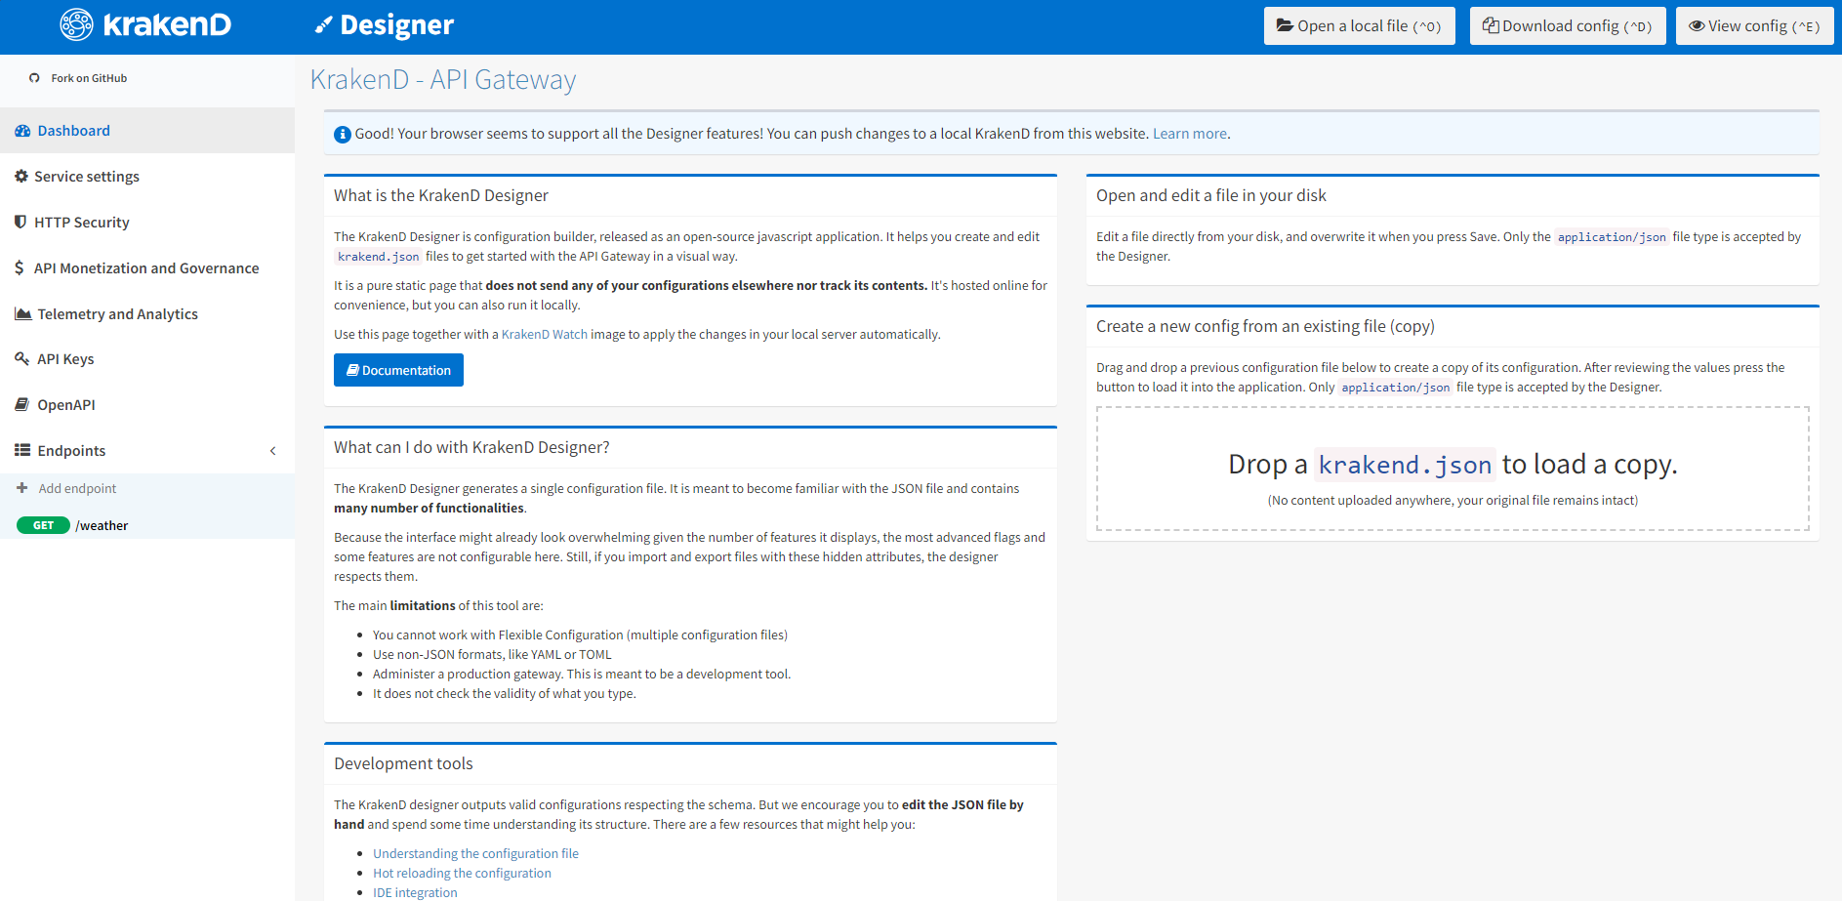Image resolution: width=1842 pixels, height=901 pixels.
Task: Go to HTTP Security section
Action: (147, 223)
